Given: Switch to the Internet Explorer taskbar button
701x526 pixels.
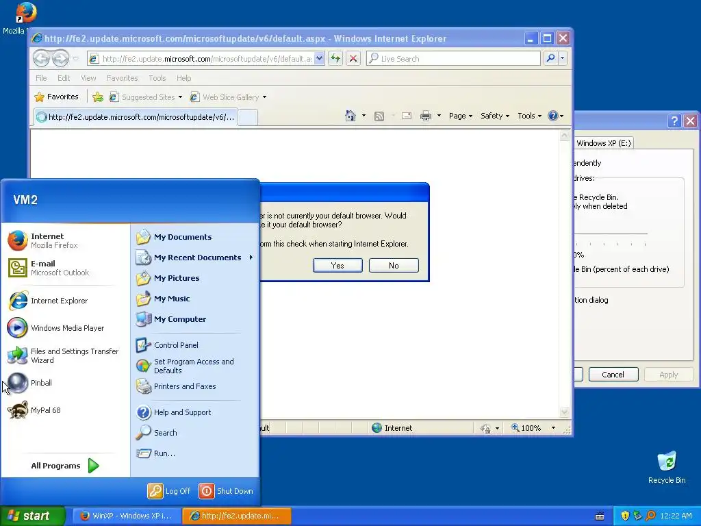Looking at the screenshot, I should 237,516.
